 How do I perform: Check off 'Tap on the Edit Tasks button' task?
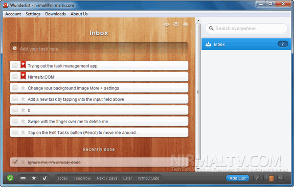15,132
